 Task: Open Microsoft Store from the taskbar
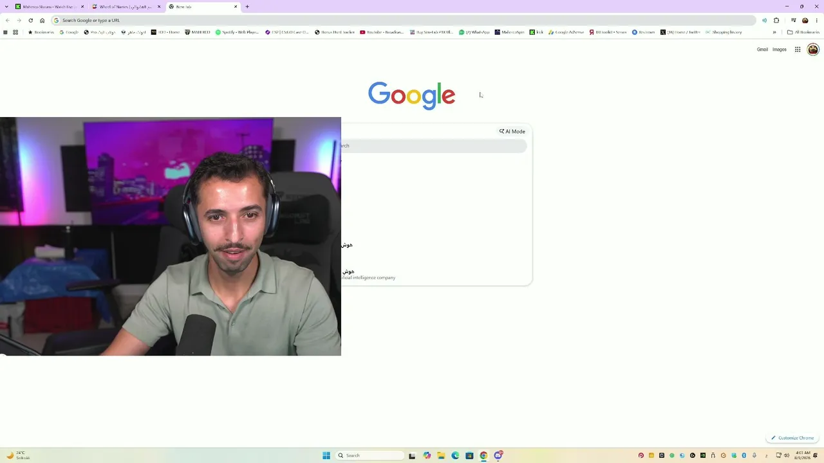[x=469, y=455]
